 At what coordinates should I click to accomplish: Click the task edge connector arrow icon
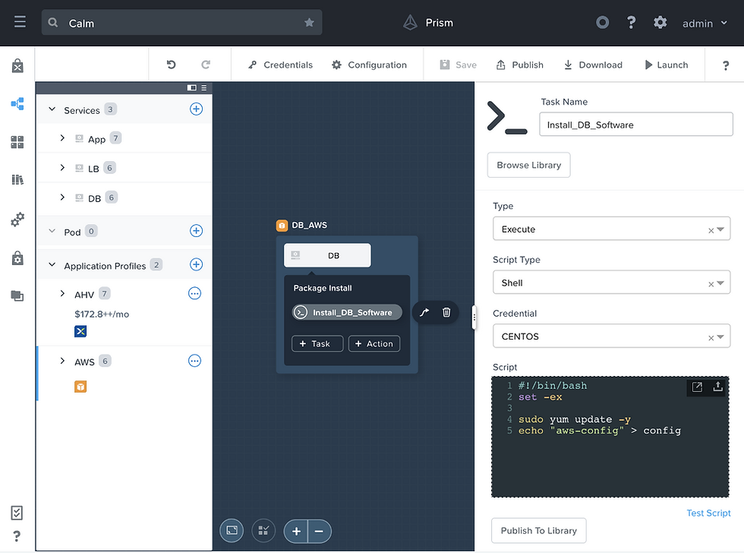tap(424, 312)
